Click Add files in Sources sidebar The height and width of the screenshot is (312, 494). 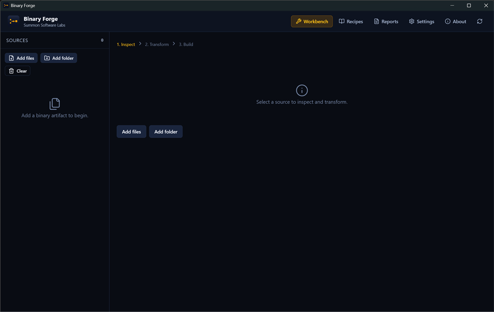point(21,58)
